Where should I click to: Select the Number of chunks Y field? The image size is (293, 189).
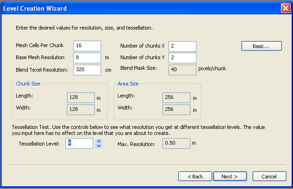pyautogui.click(x=182, y=58)
